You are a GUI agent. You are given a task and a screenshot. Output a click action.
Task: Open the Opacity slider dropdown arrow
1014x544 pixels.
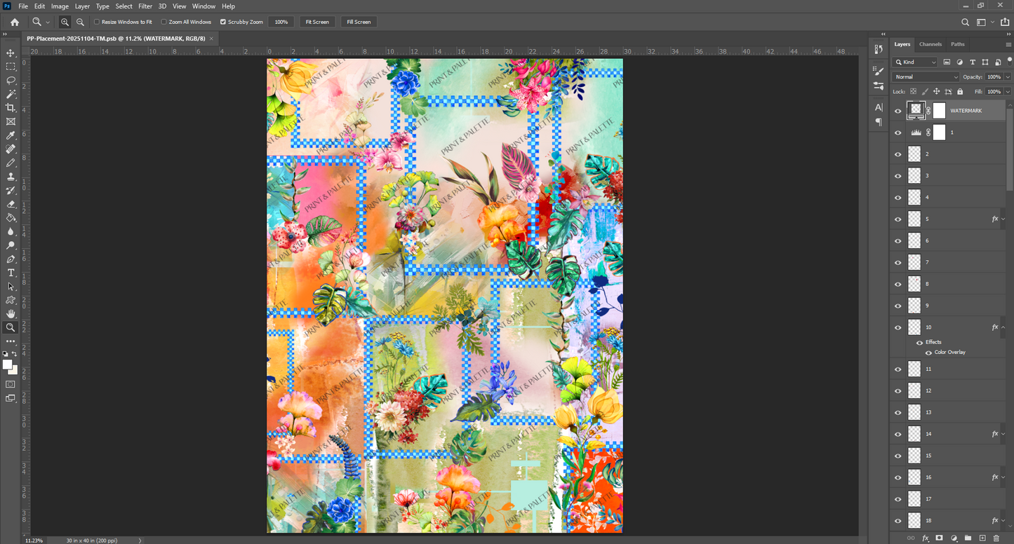[1008, 77]
